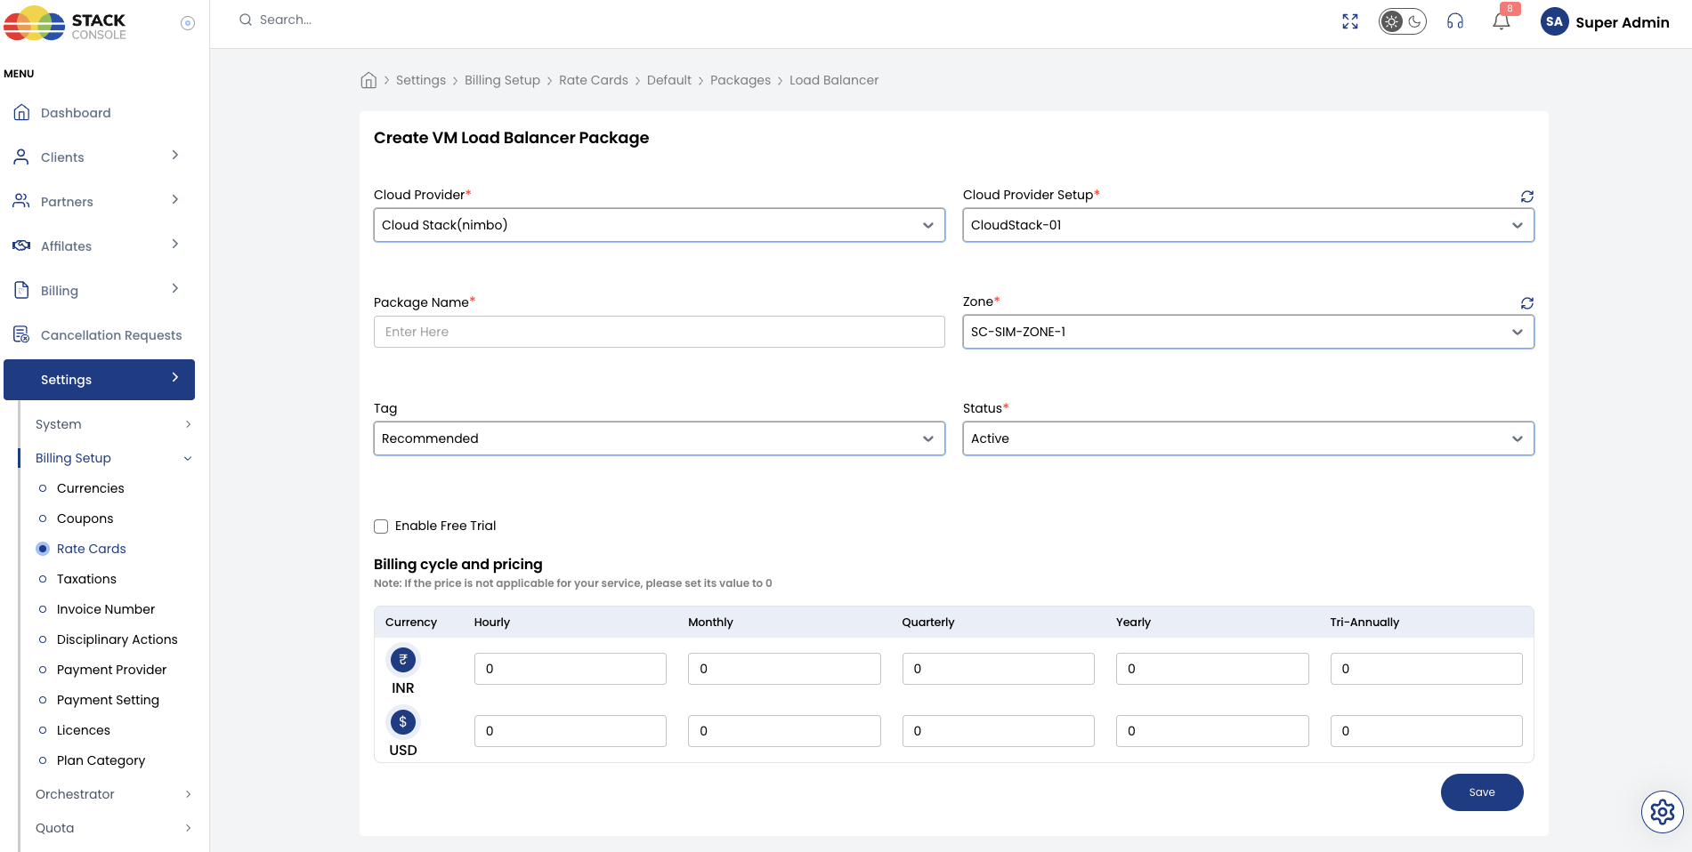Go to Packages breadcrumb link
This screenshot has width=1692, height=852.
[x=741, y=80]
